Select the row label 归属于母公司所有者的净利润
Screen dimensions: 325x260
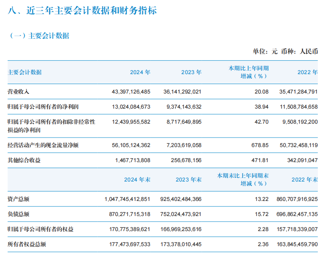click(x=43, y=107)
